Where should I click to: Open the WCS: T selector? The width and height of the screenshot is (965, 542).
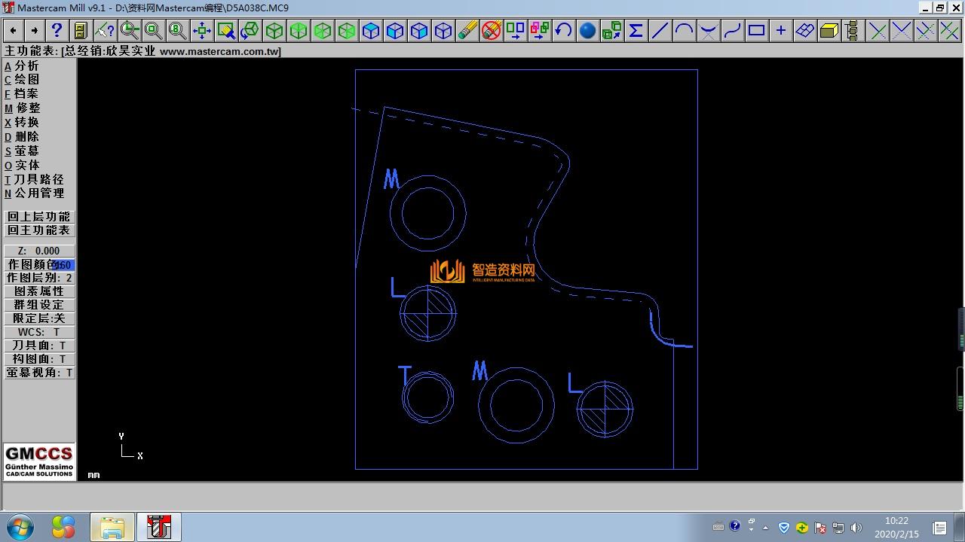(39, 332)
